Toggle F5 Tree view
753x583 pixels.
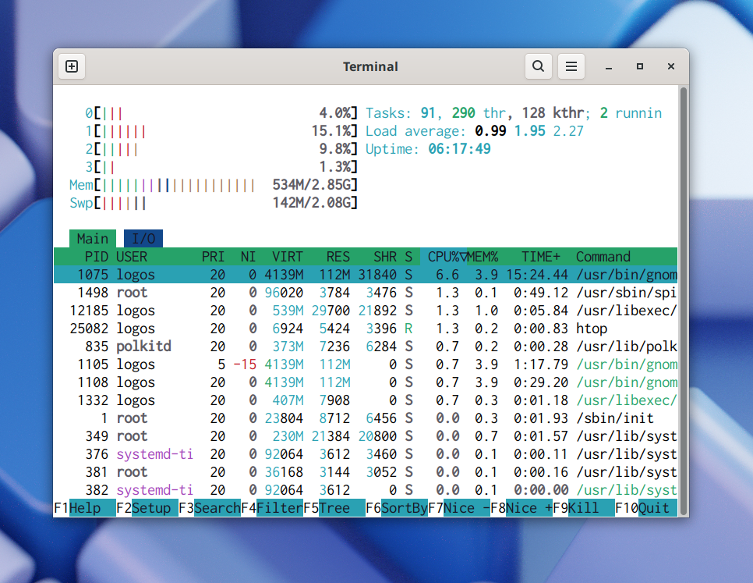(x=334, y=508)
